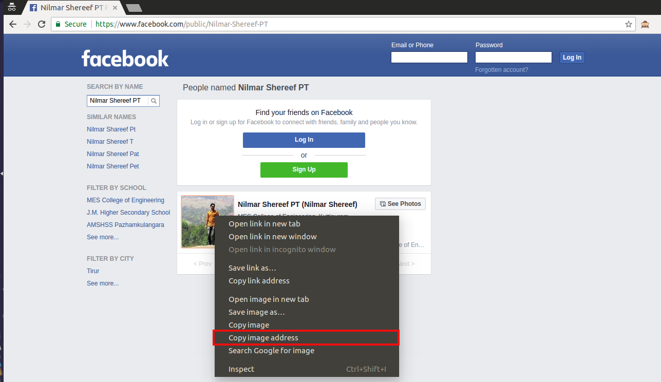Filter by J.M. Higher Secondary School
661x382 pixels.
[128, 213]
